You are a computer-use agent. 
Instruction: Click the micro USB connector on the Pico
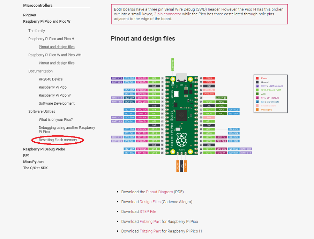(181, 77)
